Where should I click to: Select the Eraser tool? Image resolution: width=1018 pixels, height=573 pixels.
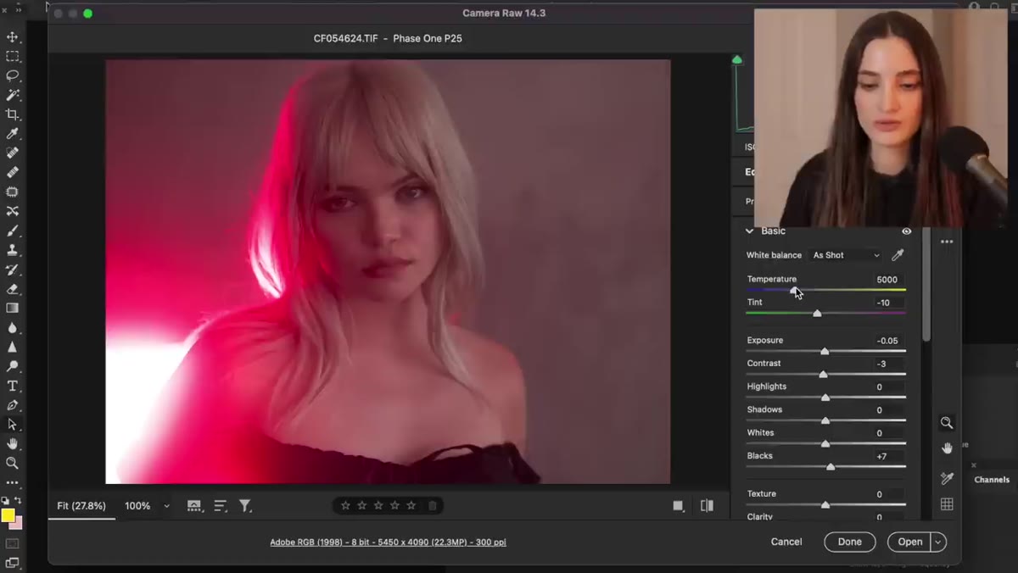coord(13,289)
